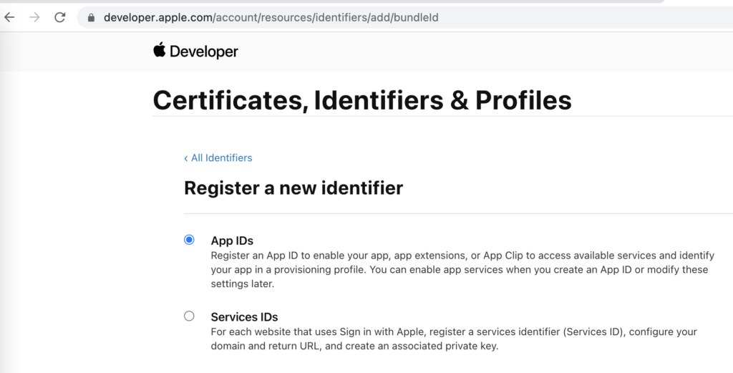Go back to All Identifiers
The image size is (733, 373).
point(218,158)
